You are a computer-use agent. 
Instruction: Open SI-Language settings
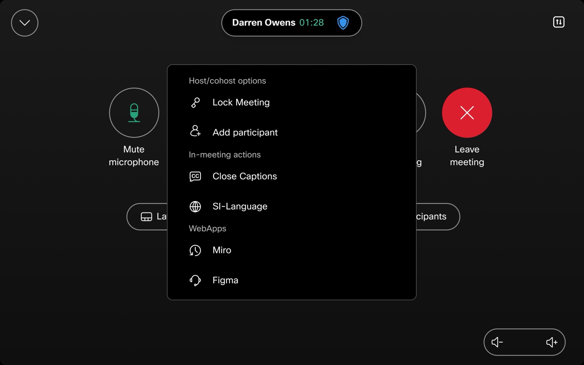[x=292, y=206]
